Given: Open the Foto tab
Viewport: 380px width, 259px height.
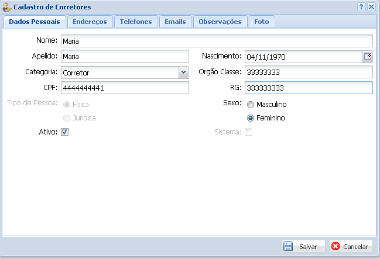Looking at the screenshot, I should [x=261, y=22].
